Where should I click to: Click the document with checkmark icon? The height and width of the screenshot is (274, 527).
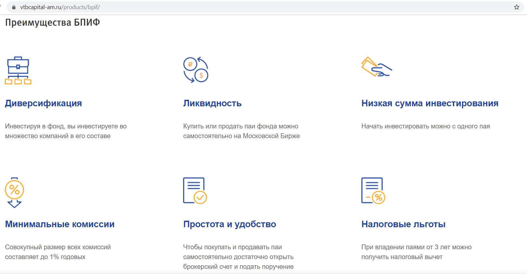tap(195, 191)
